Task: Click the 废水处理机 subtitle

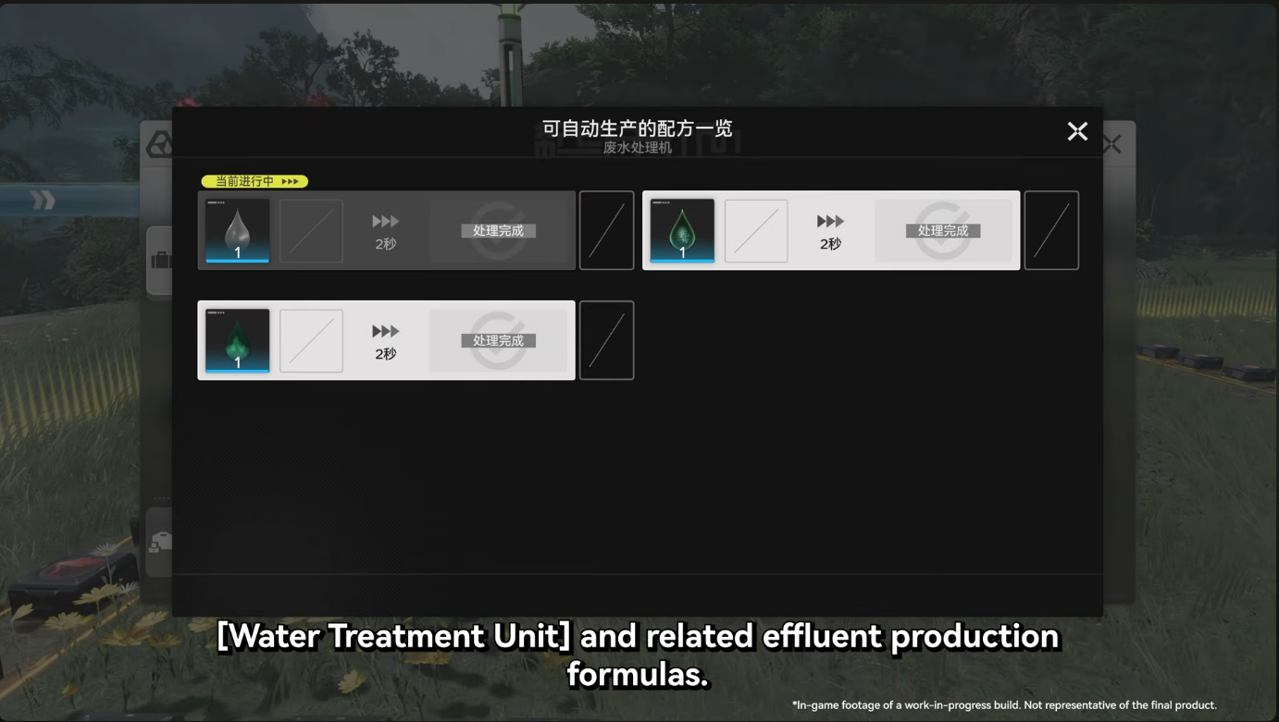Action: click(638, 148)
